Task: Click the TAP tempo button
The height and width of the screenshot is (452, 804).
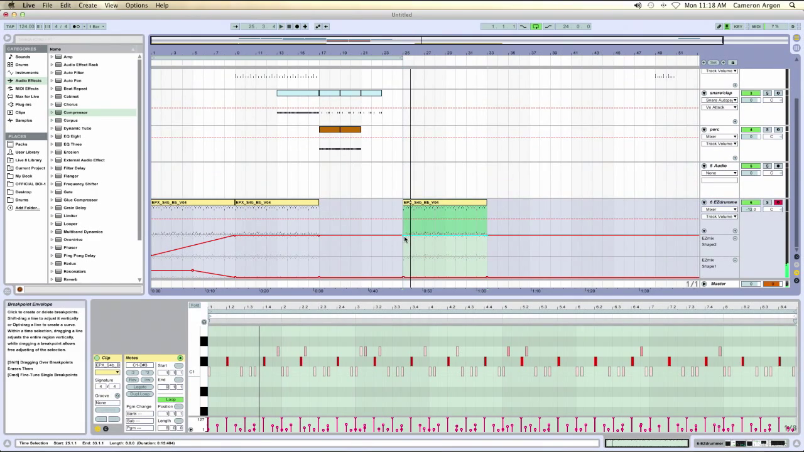Action: point(10,26)
